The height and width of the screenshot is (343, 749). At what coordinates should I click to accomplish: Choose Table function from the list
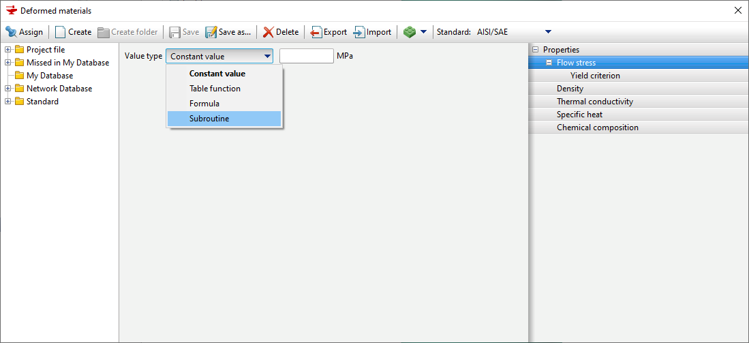point(215,89)
